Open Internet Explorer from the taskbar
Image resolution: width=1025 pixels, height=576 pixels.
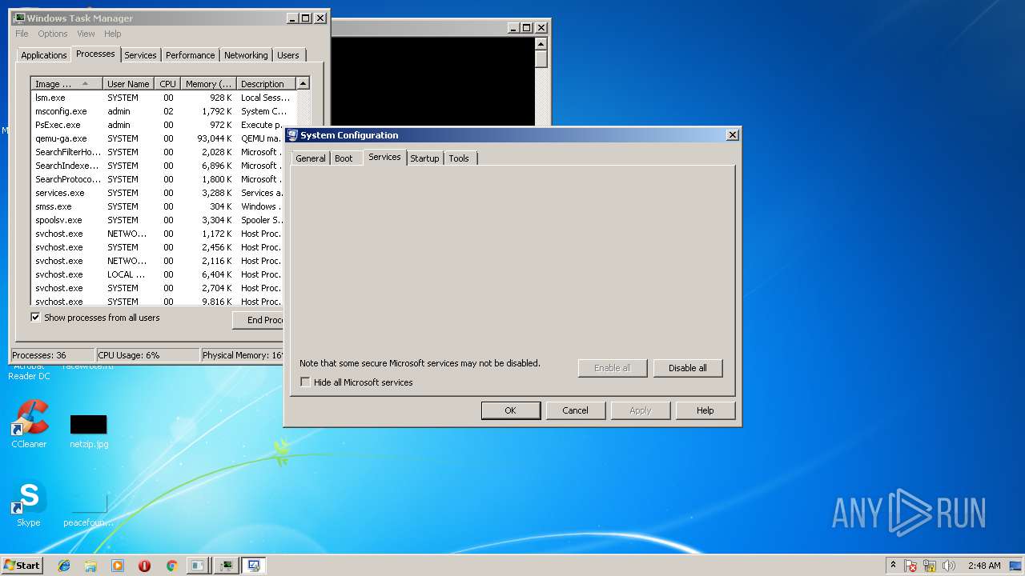pos(64,566)
